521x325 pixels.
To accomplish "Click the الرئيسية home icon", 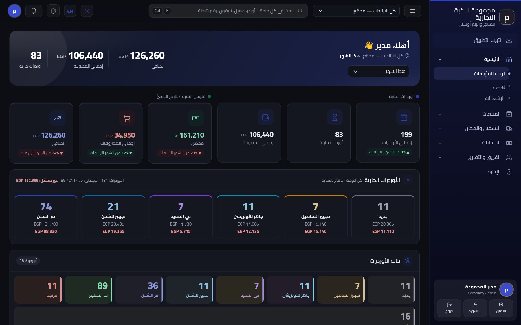I will pos(509,60).
